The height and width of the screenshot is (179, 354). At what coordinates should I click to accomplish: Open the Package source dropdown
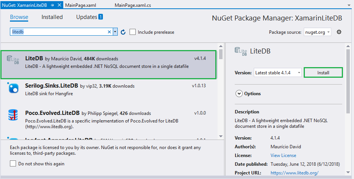(317, 32)
